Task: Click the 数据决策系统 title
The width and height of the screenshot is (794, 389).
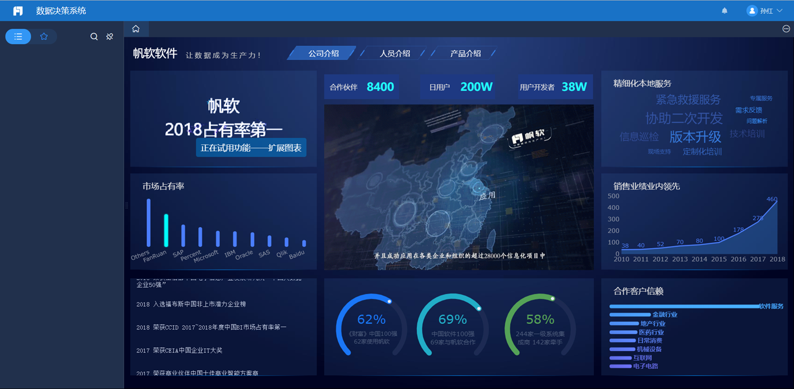Action: pyautogui.click(x=61, y=11)
